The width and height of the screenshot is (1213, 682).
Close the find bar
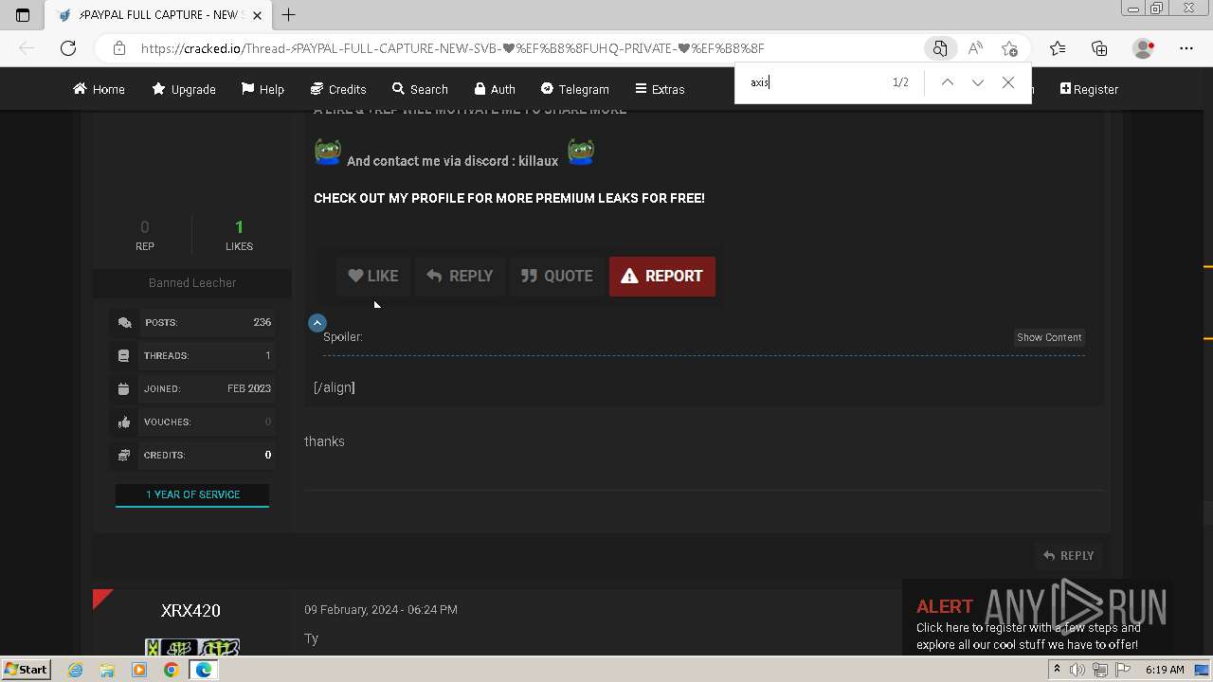[1008, 82]
